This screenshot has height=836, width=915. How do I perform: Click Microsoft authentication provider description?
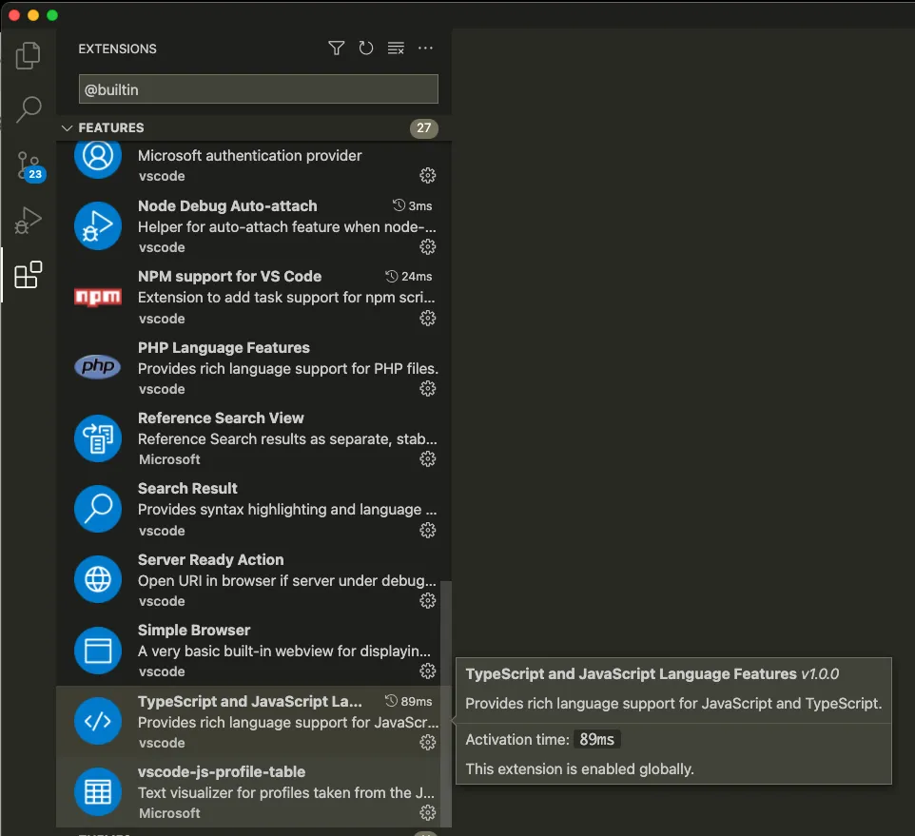click(250, 156)
